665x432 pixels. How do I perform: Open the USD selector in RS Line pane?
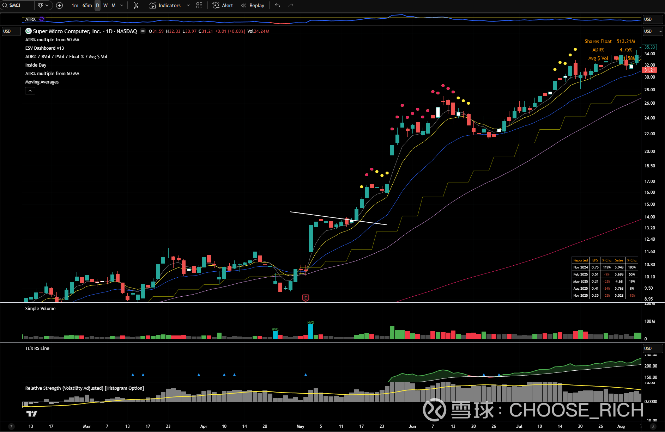[652, 348]
